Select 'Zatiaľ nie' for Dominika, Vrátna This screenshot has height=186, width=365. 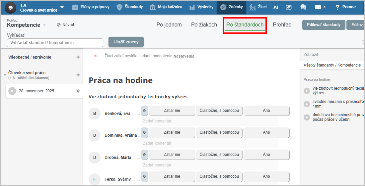[x=172, y=132]
